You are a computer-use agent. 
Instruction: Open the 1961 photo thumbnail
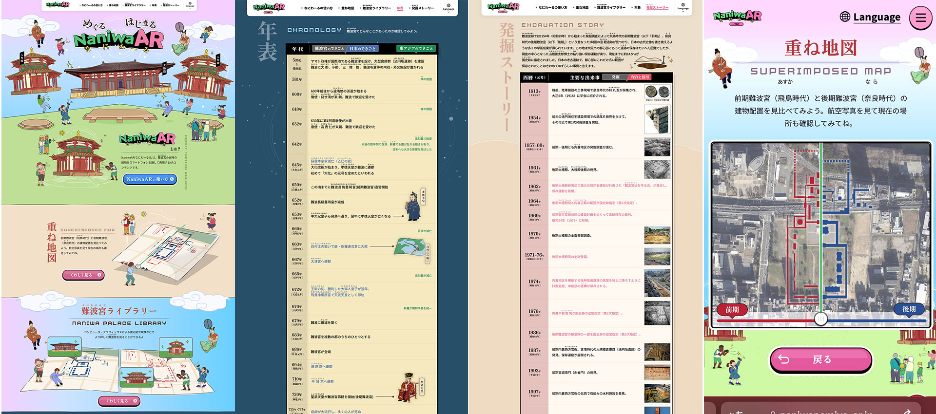point(657,169)
